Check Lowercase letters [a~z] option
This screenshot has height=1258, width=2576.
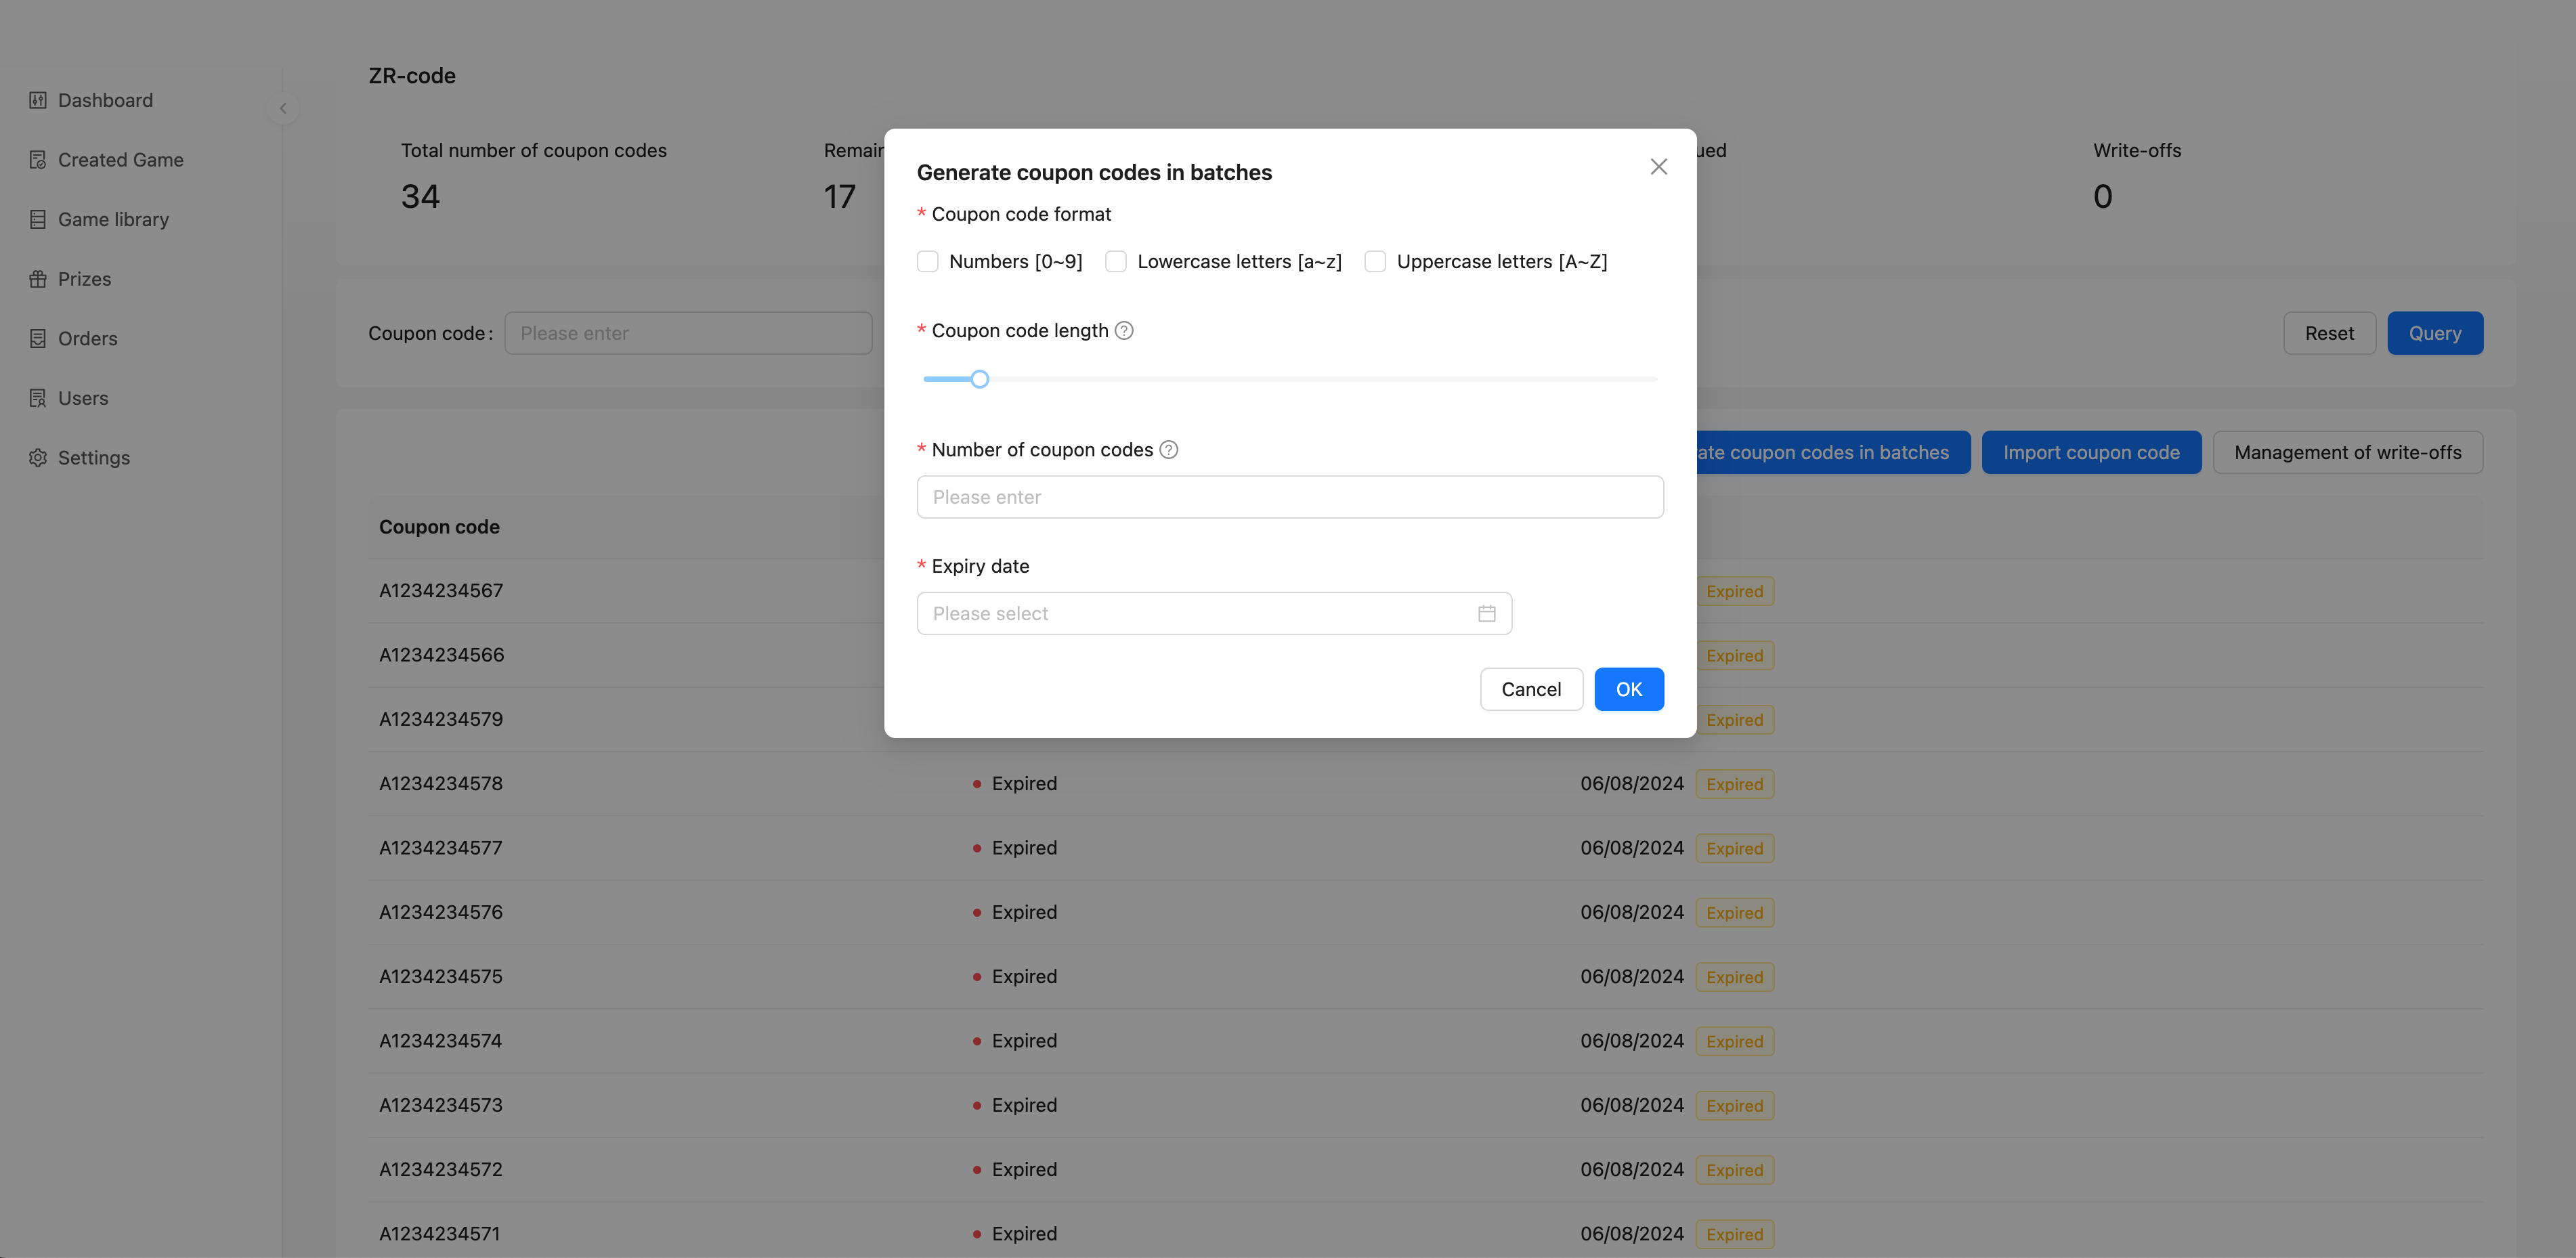pyautogui.click(x=1116, y=262)
